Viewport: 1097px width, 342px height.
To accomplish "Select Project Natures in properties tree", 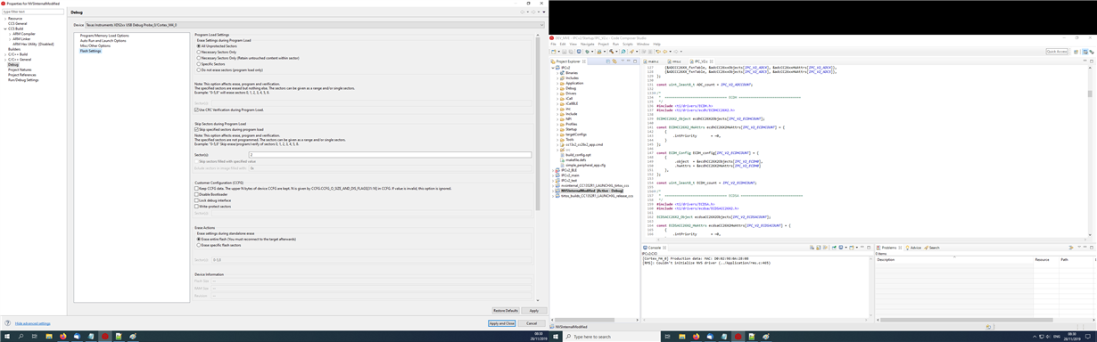I will pyautogui.click(x=20, y=69).
